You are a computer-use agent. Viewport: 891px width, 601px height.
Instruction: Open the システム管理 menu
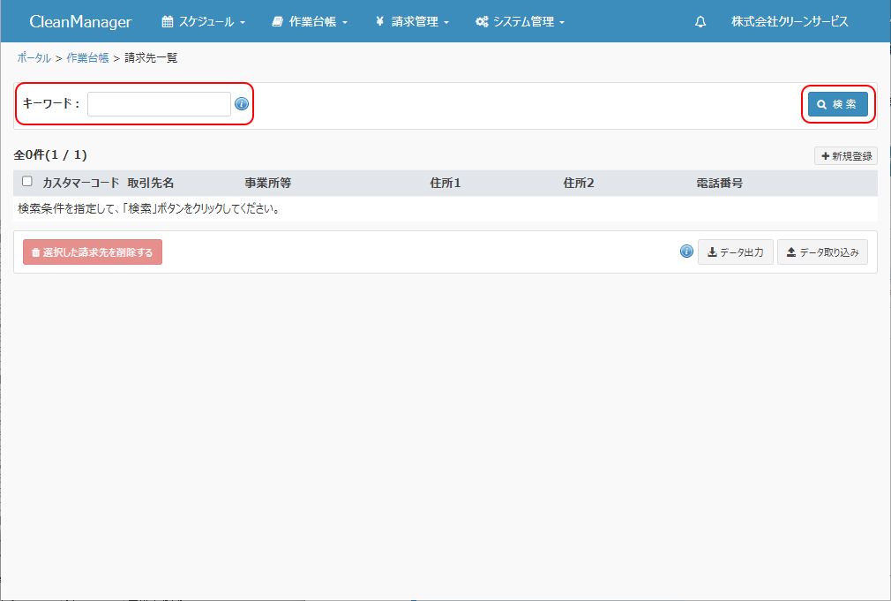click(x=520, y=22)
